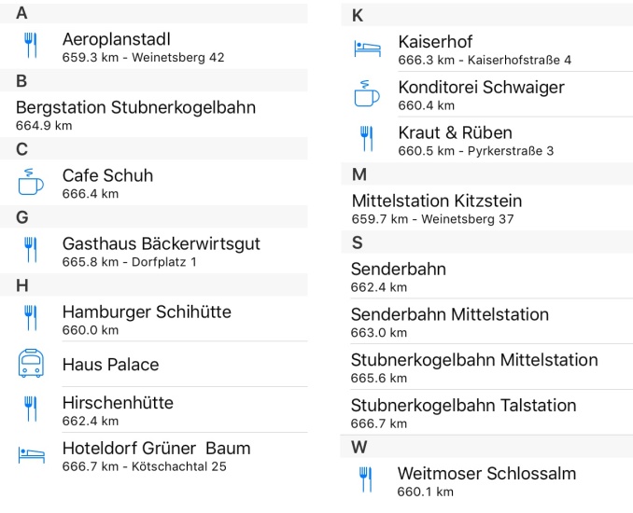The image size is (633, 513).
Task: Tap the bed icon for Hoteldorf Grüner Baum
Action: pyautogui.click(x=31, y=455)
